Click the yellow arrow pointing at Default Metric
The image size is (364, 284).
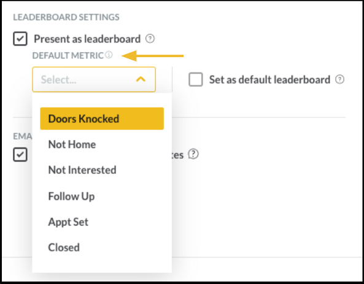click(x=152, y=56)
